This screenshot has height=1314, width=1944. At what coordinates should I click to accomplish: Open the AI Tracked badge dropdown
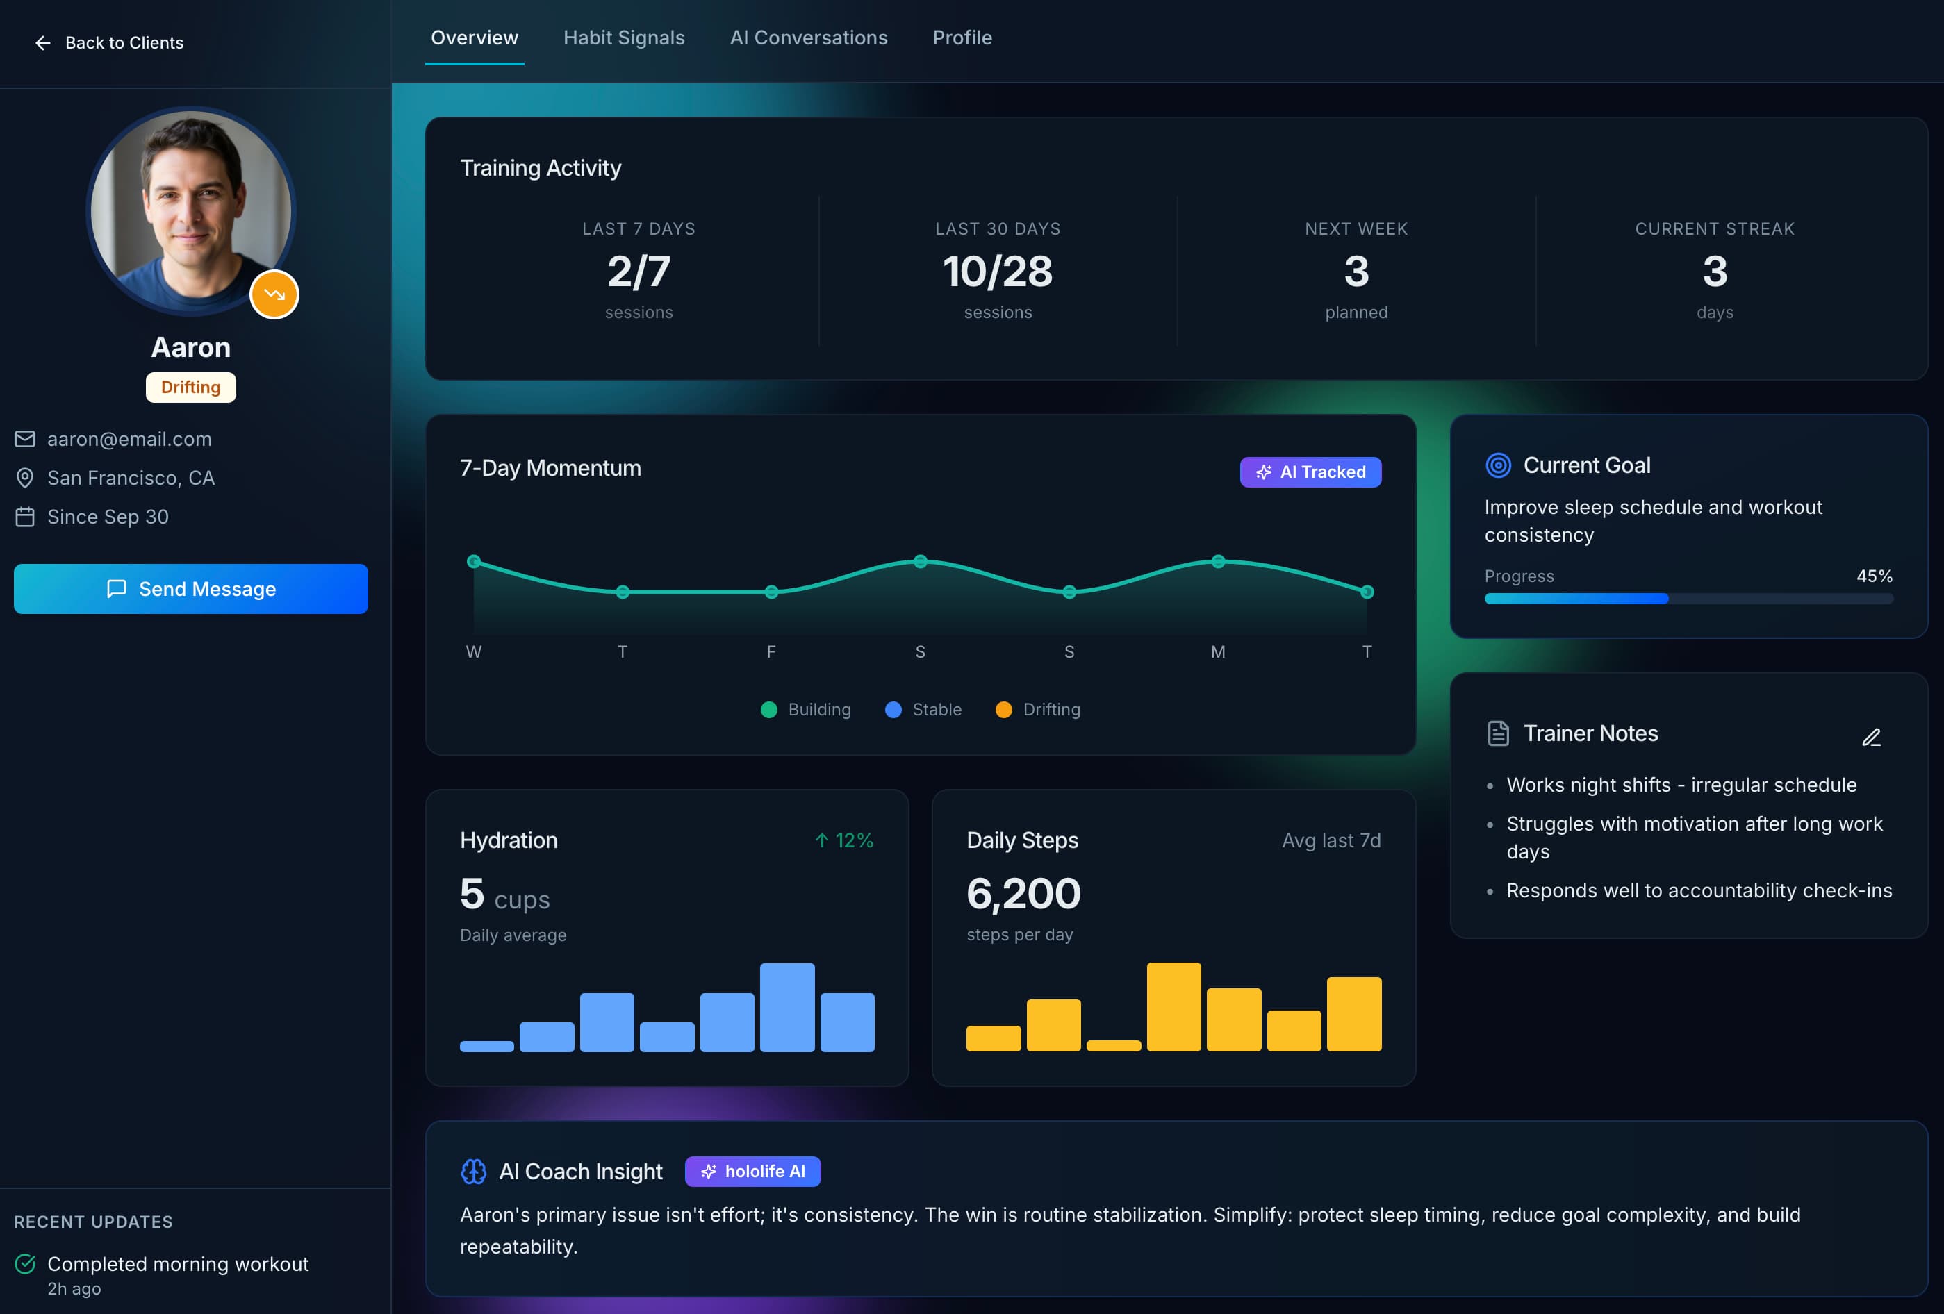coord(1310,472)
